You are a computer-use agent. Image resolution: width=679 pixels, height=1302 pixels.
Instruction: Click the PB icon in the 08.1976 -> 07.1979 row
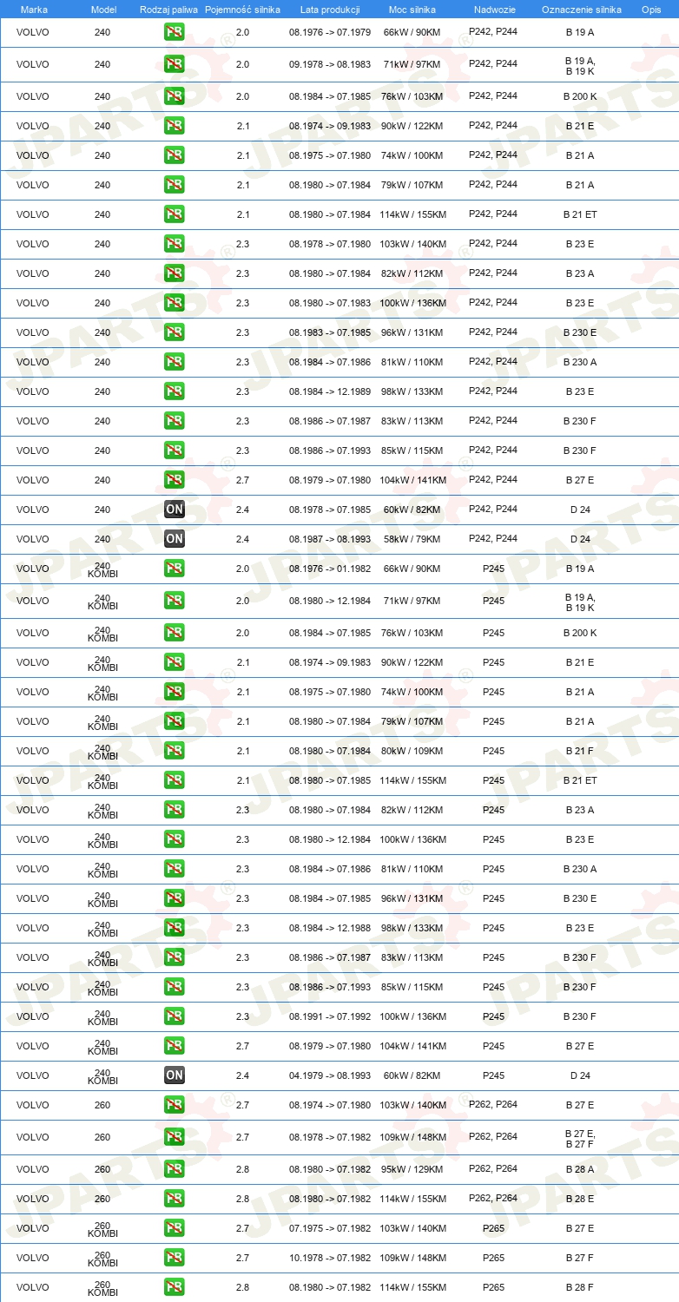(175, 32)
